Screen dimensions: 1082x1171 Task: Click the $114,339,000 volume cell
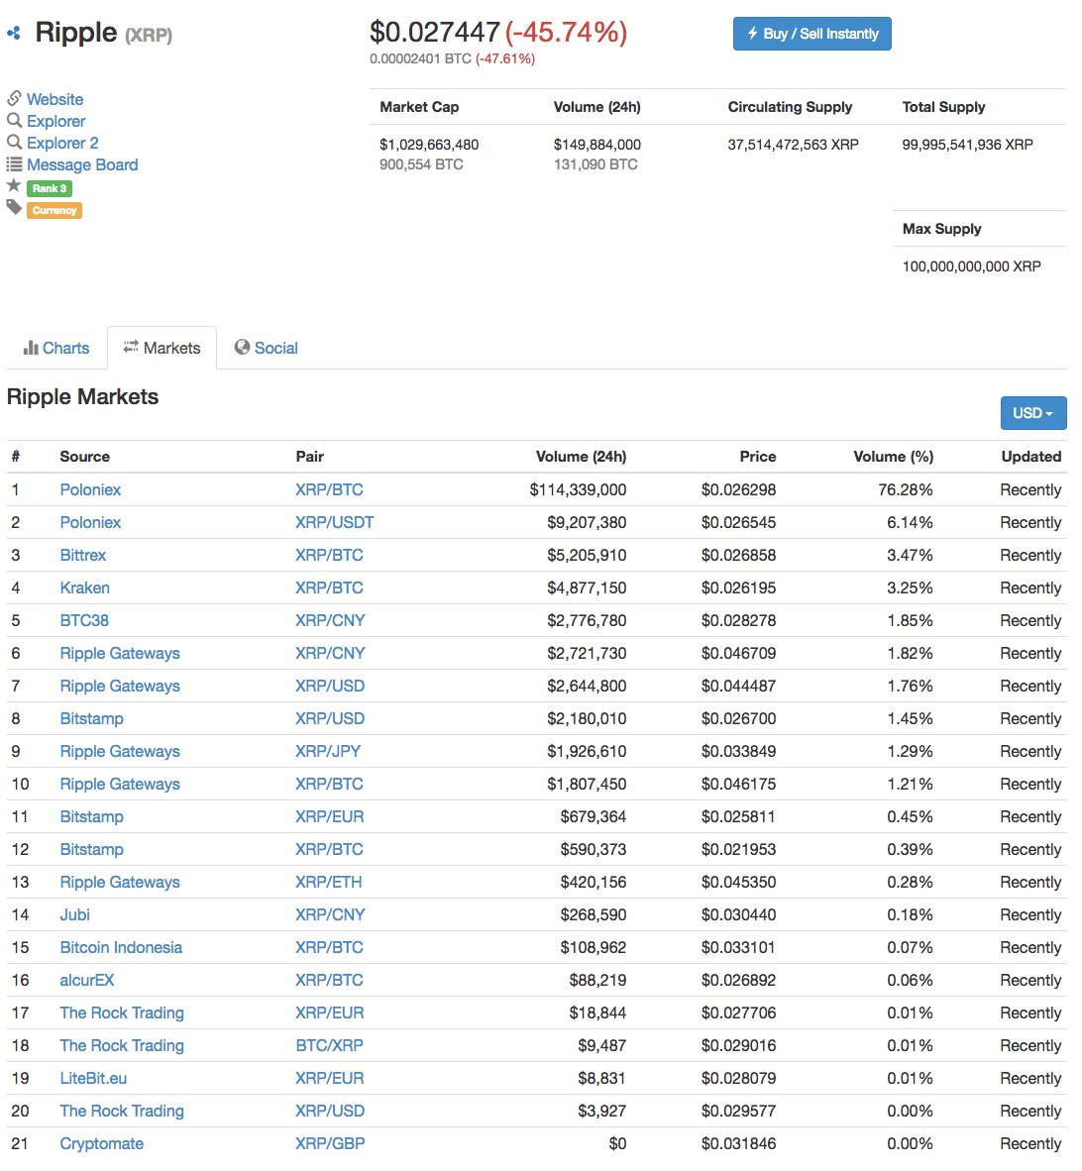[x=578, y=490]
